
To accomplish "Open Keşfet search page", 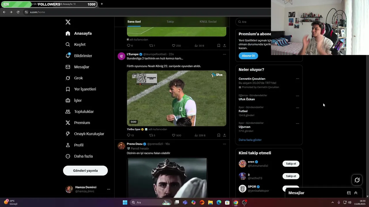I will [x=76, y=45].
